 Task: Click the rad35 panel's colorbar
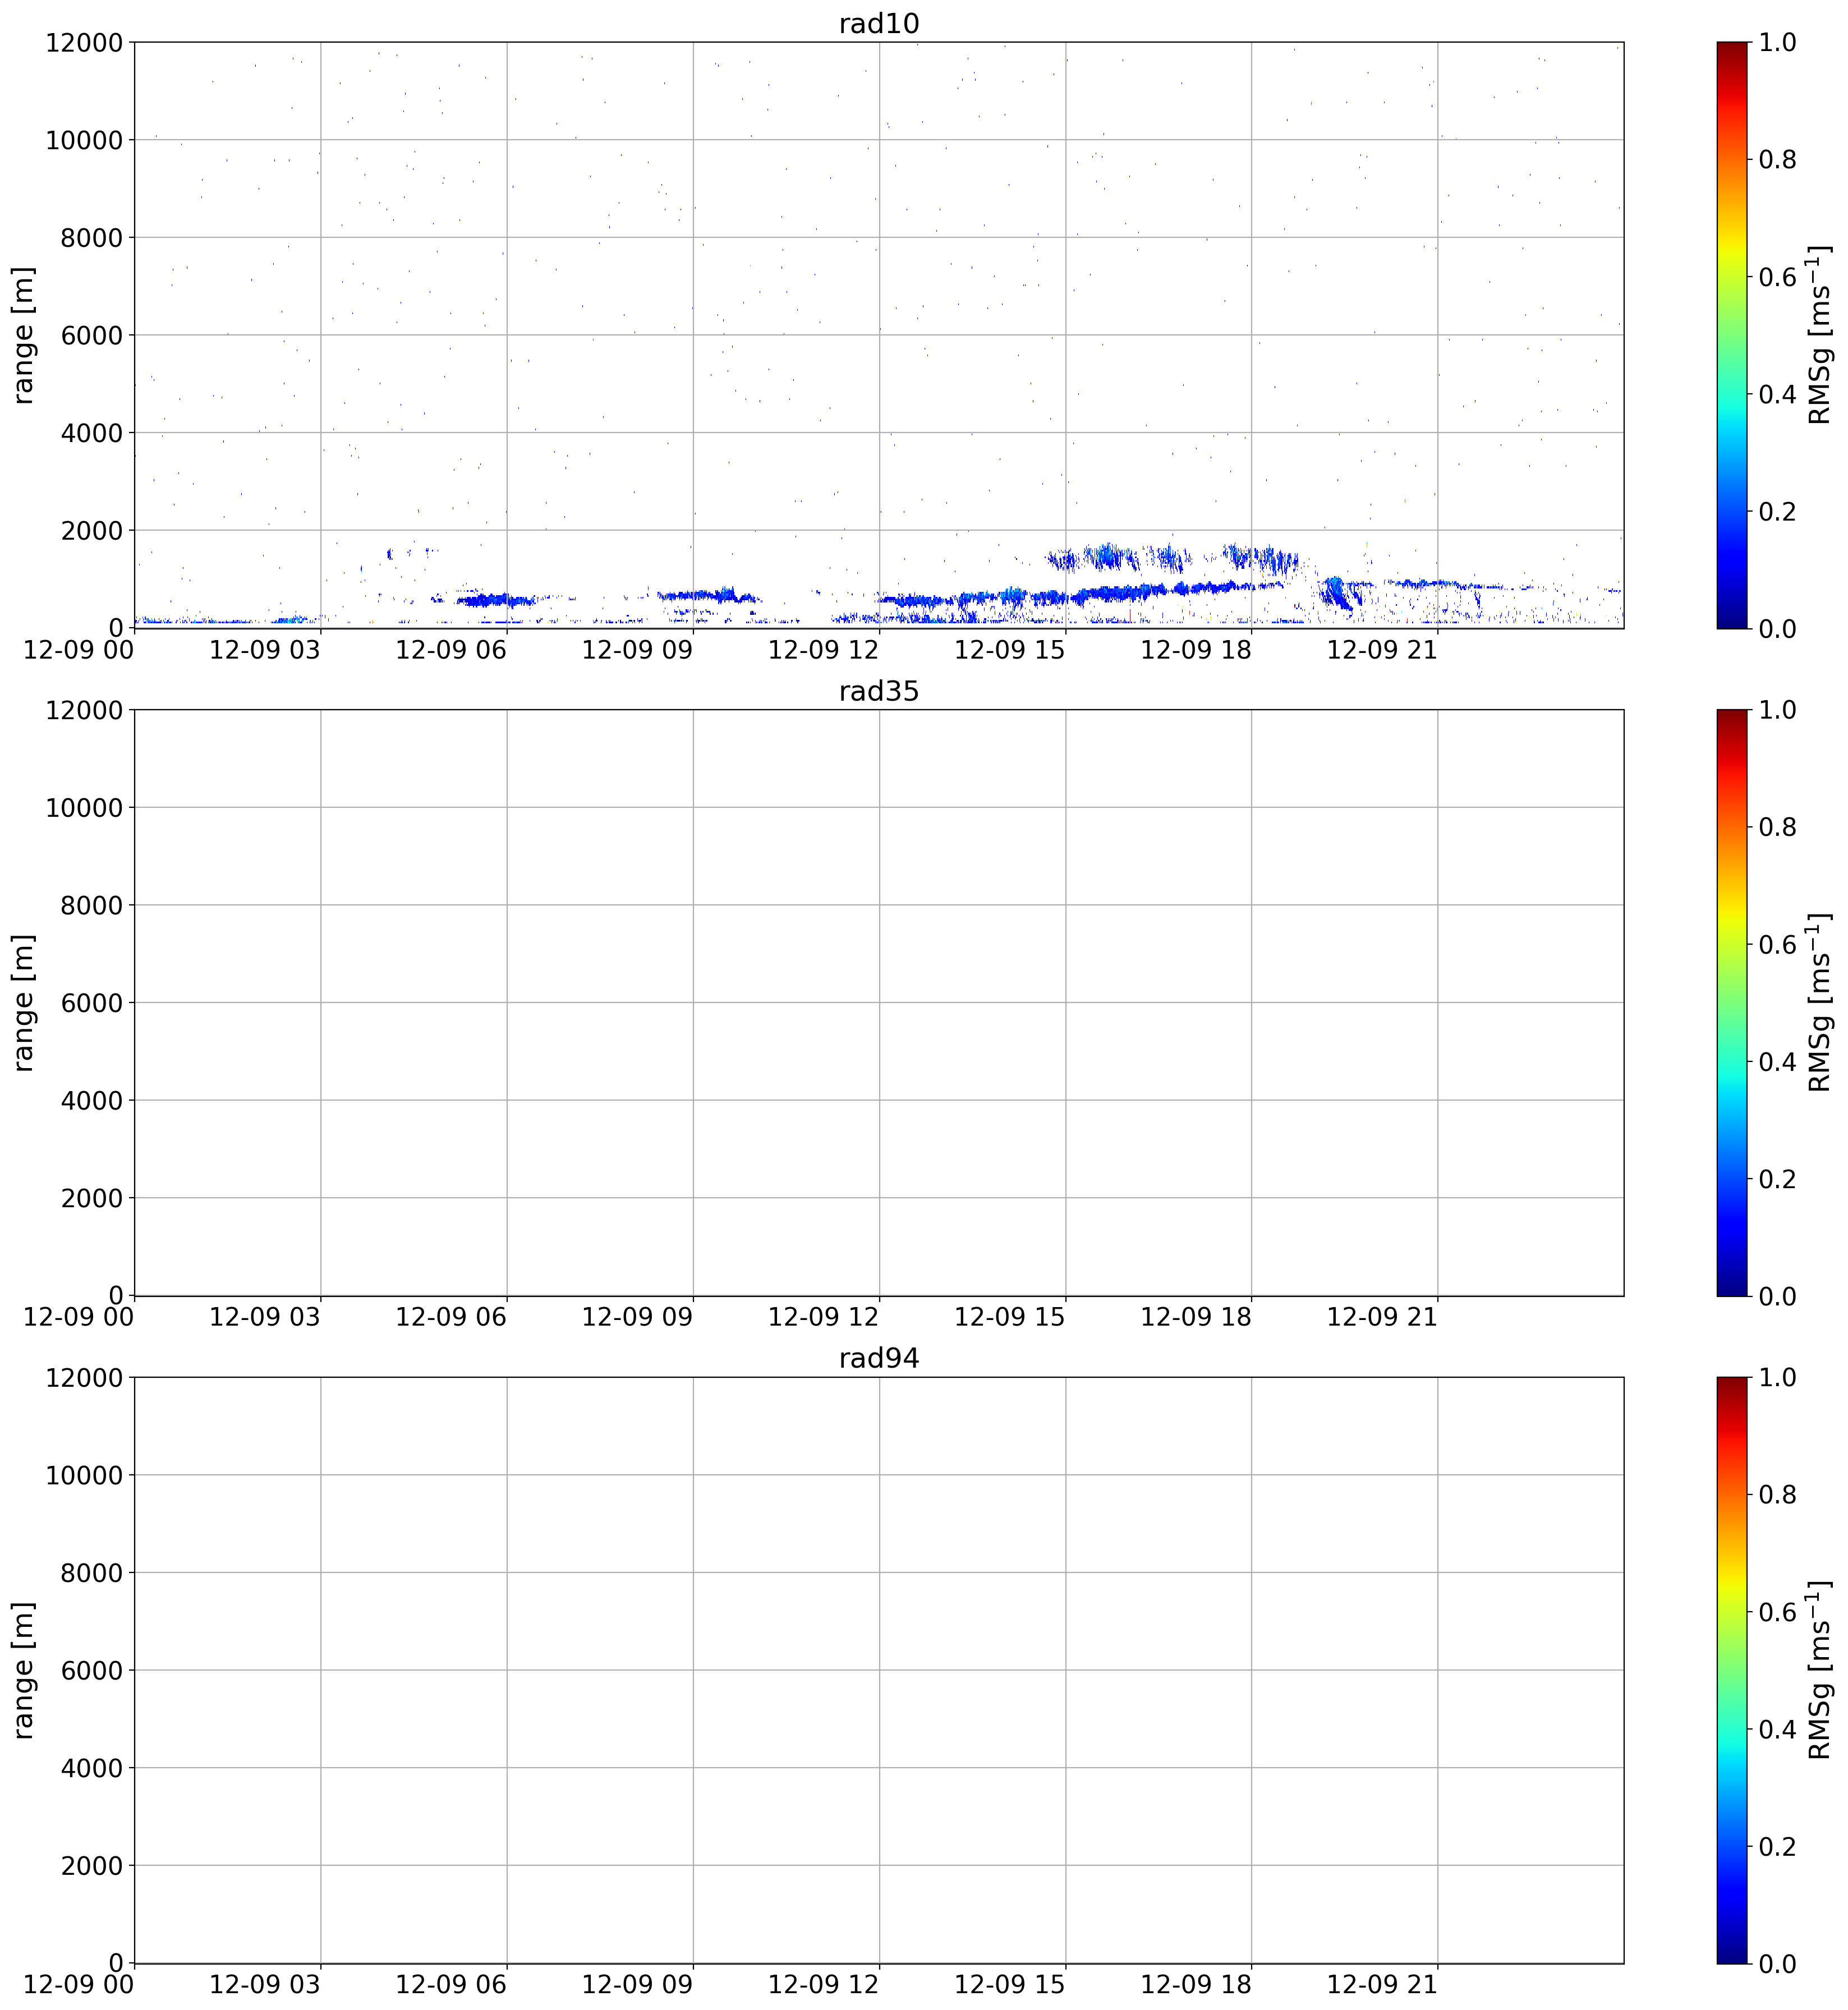(1731, 1002)
